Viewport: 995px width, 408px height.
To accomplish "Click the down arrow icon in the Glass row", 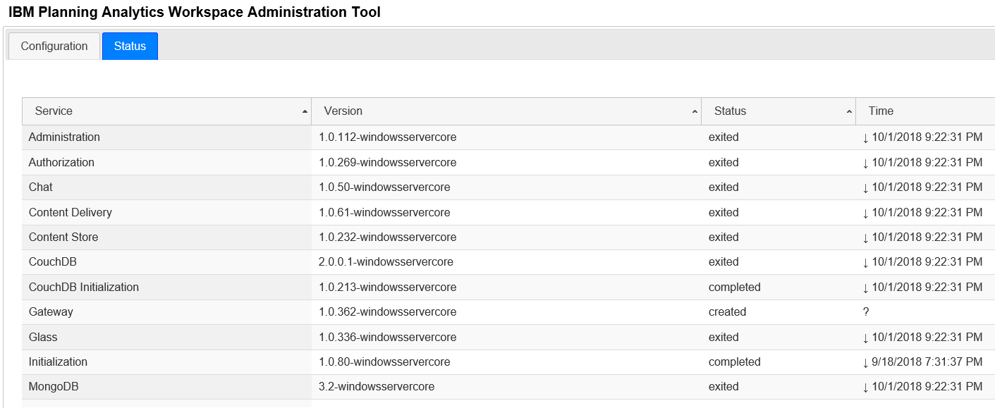I will click(x=865, y=338).
